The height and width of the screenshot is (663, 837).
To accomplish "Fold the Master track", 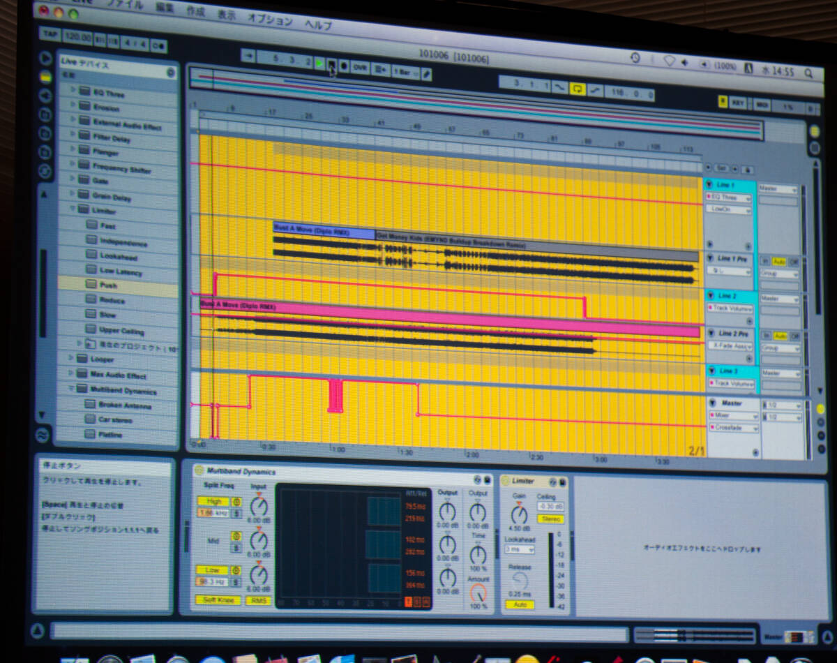I will pyautogui.click(x=713, y=403).
